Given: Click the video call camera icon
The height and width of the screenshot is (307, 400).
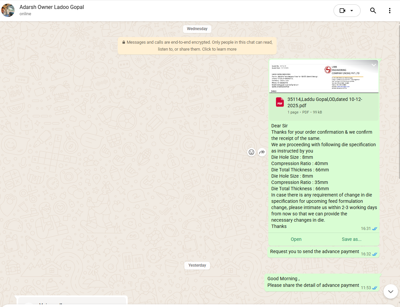Looking at the screenshot, I should (x=342, y=11).
